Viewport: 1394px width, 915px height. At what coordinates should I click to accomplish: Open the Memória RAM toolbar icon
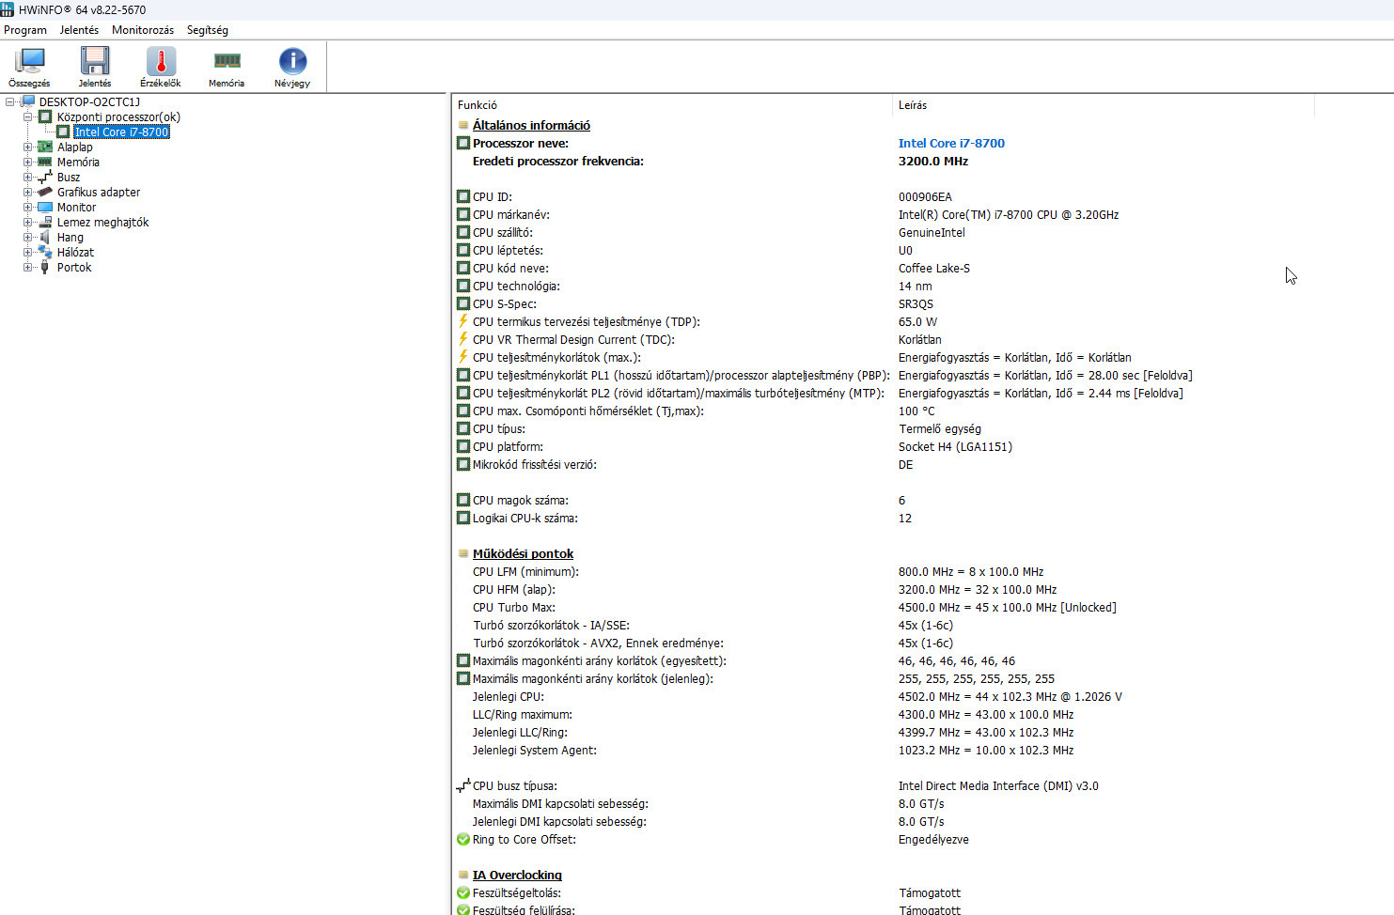point(226,61)
